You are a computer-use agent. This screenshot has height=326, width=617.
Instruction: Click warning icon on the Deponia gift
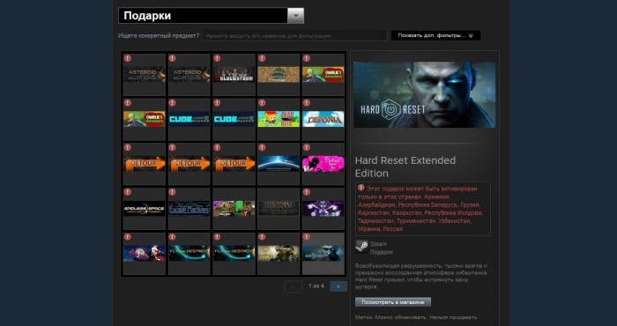click(307, 103)
